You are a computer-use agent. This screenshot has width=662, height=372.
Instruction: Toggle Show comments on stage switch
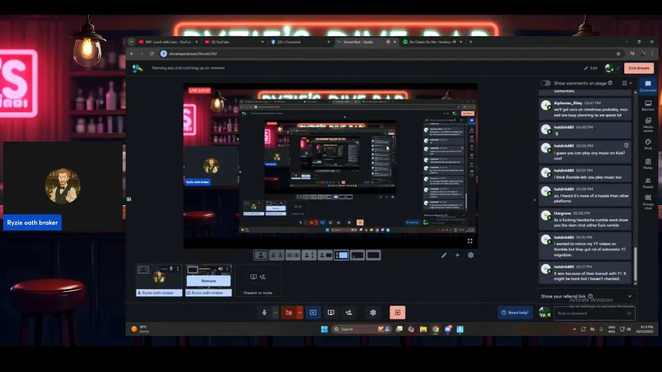pos(546,83)
